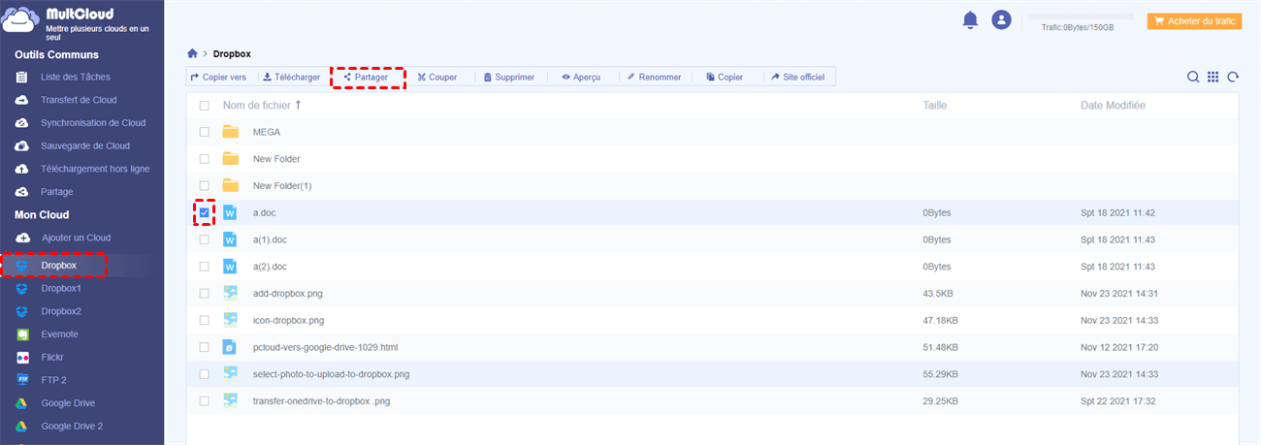Click Copier vers in toolbar

218,77
